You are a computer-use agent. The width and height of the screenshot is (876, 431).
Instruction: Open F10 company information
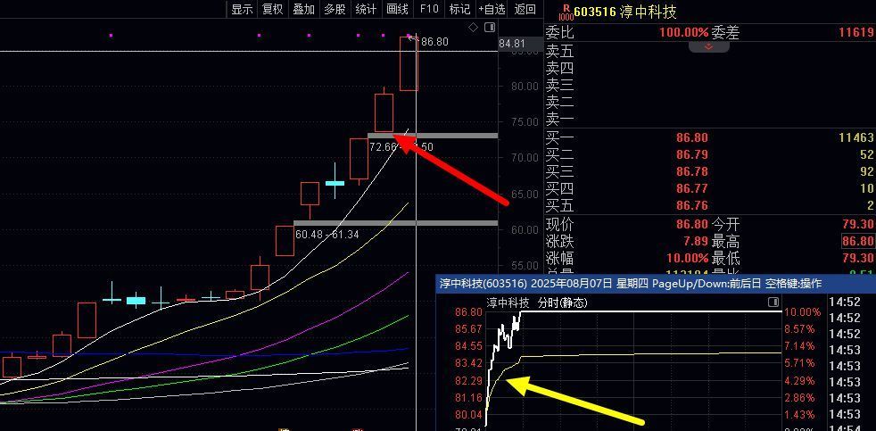429,9
